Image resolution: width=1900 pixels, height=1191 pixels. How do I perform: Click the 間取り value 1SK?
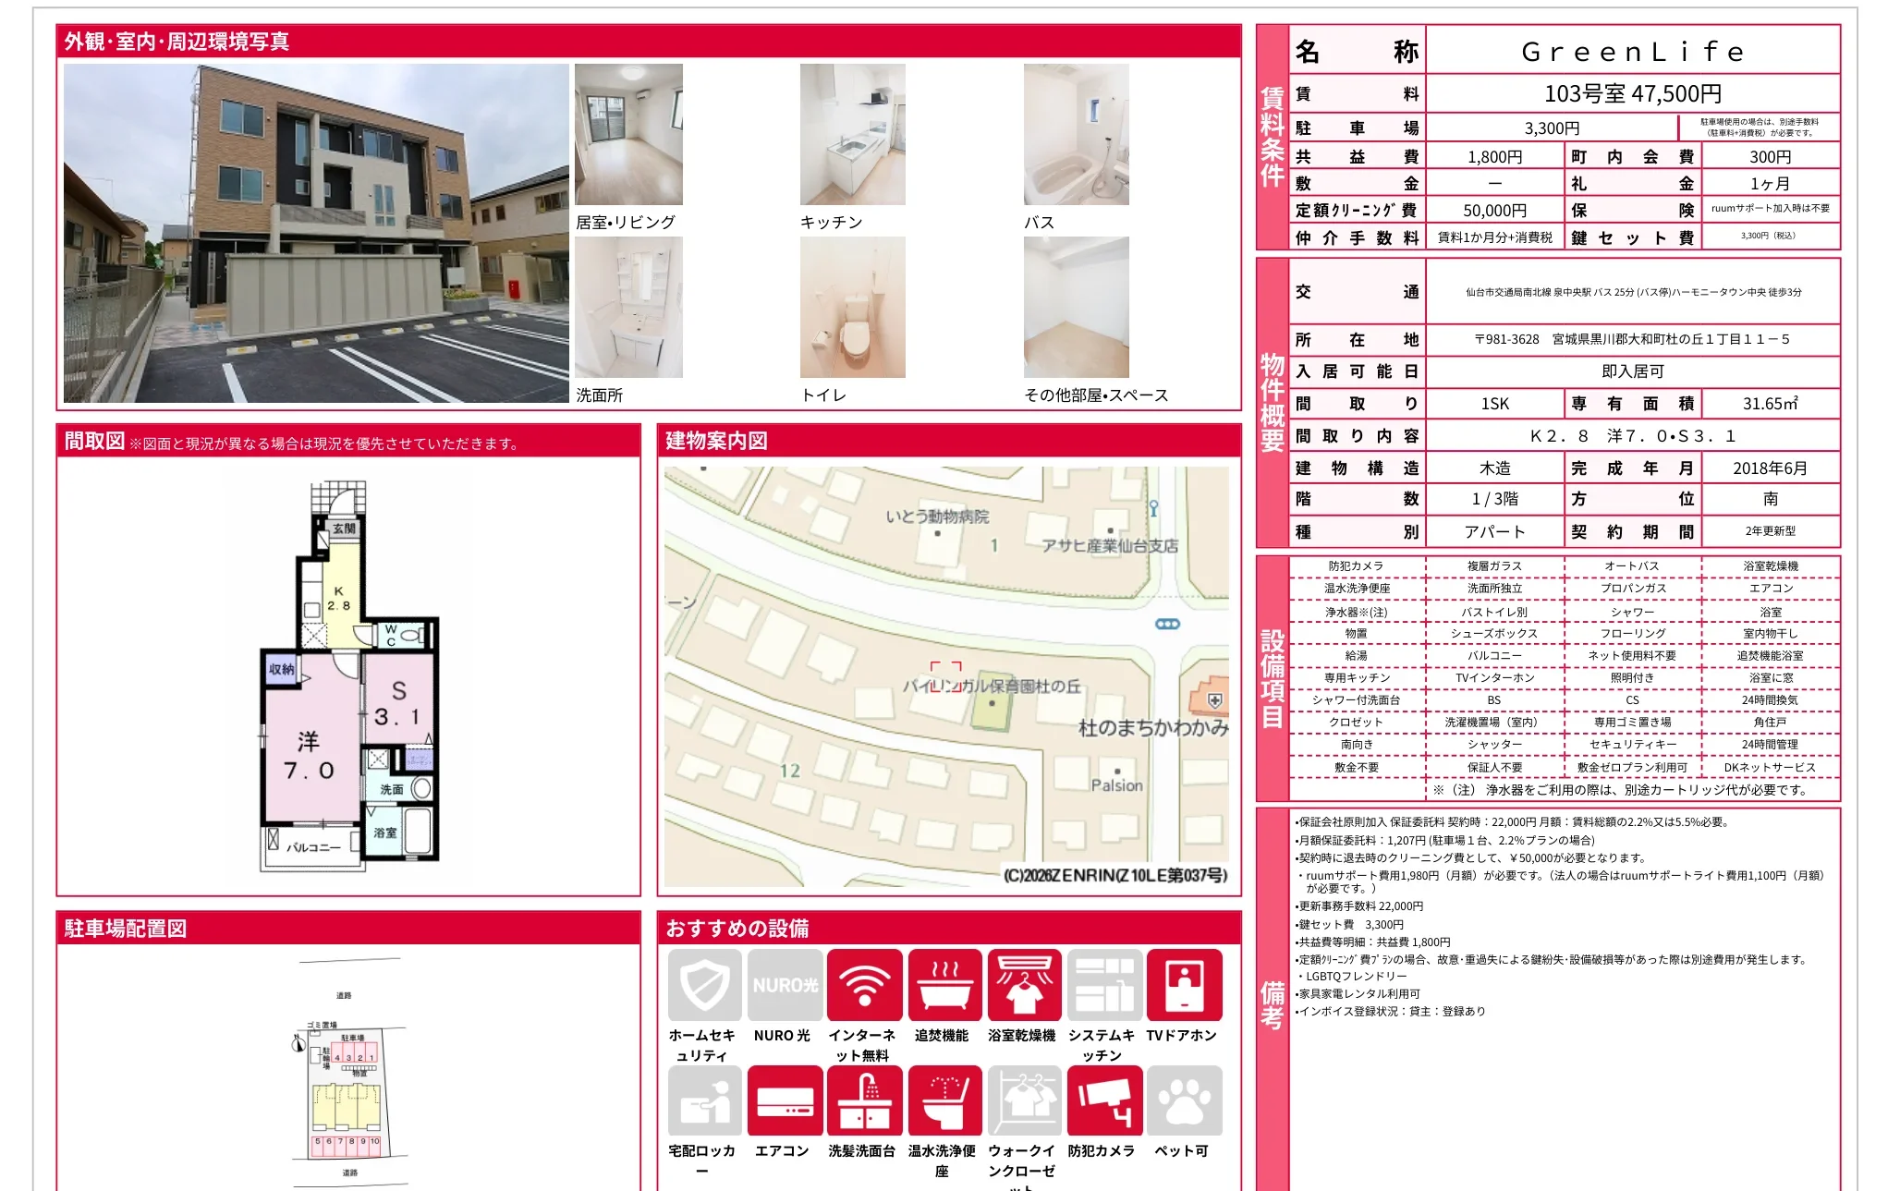pos(1494,404)
